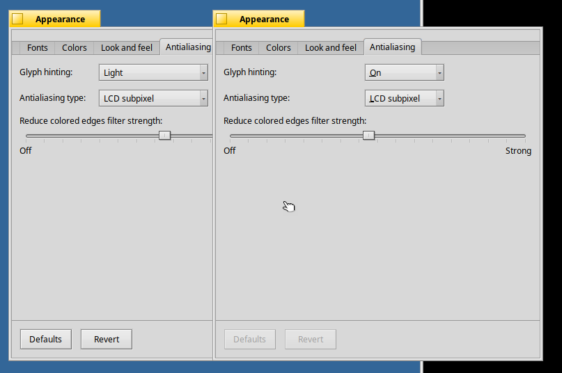Select the Antialiasing tab in the left window

pyautogui.click(x=187, y=47)
